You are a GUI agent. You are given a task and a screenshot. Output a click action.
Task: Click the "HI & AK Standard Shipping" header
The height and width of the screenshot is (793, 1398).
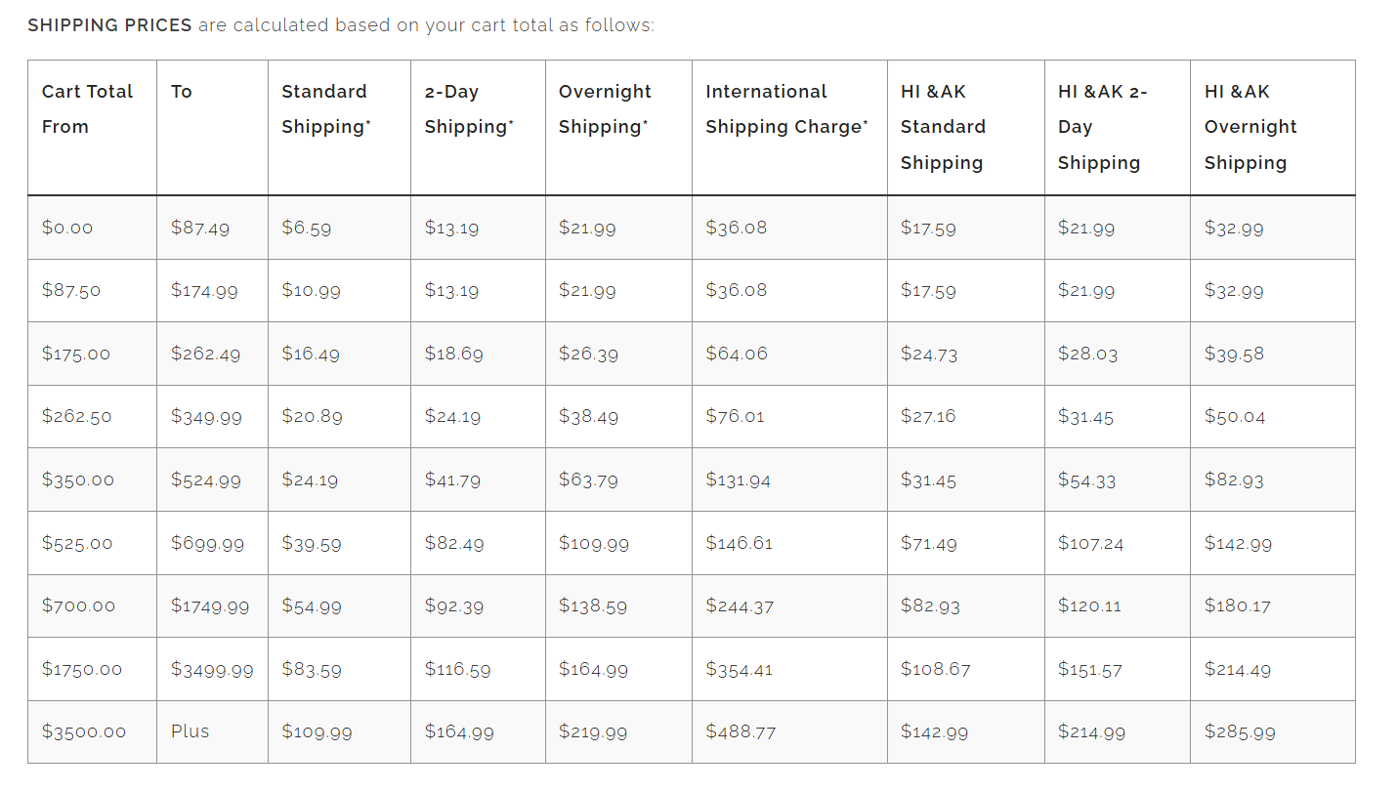[943, 127]
